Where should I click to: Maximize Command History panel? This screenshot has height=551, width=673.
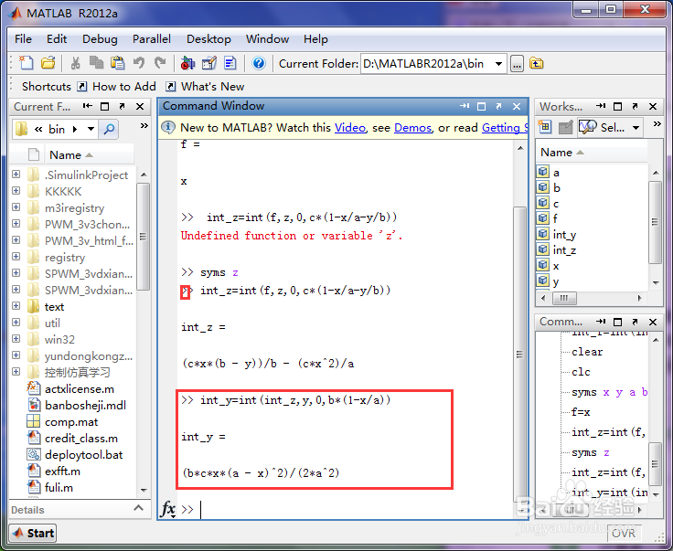(x=617, y=322)
